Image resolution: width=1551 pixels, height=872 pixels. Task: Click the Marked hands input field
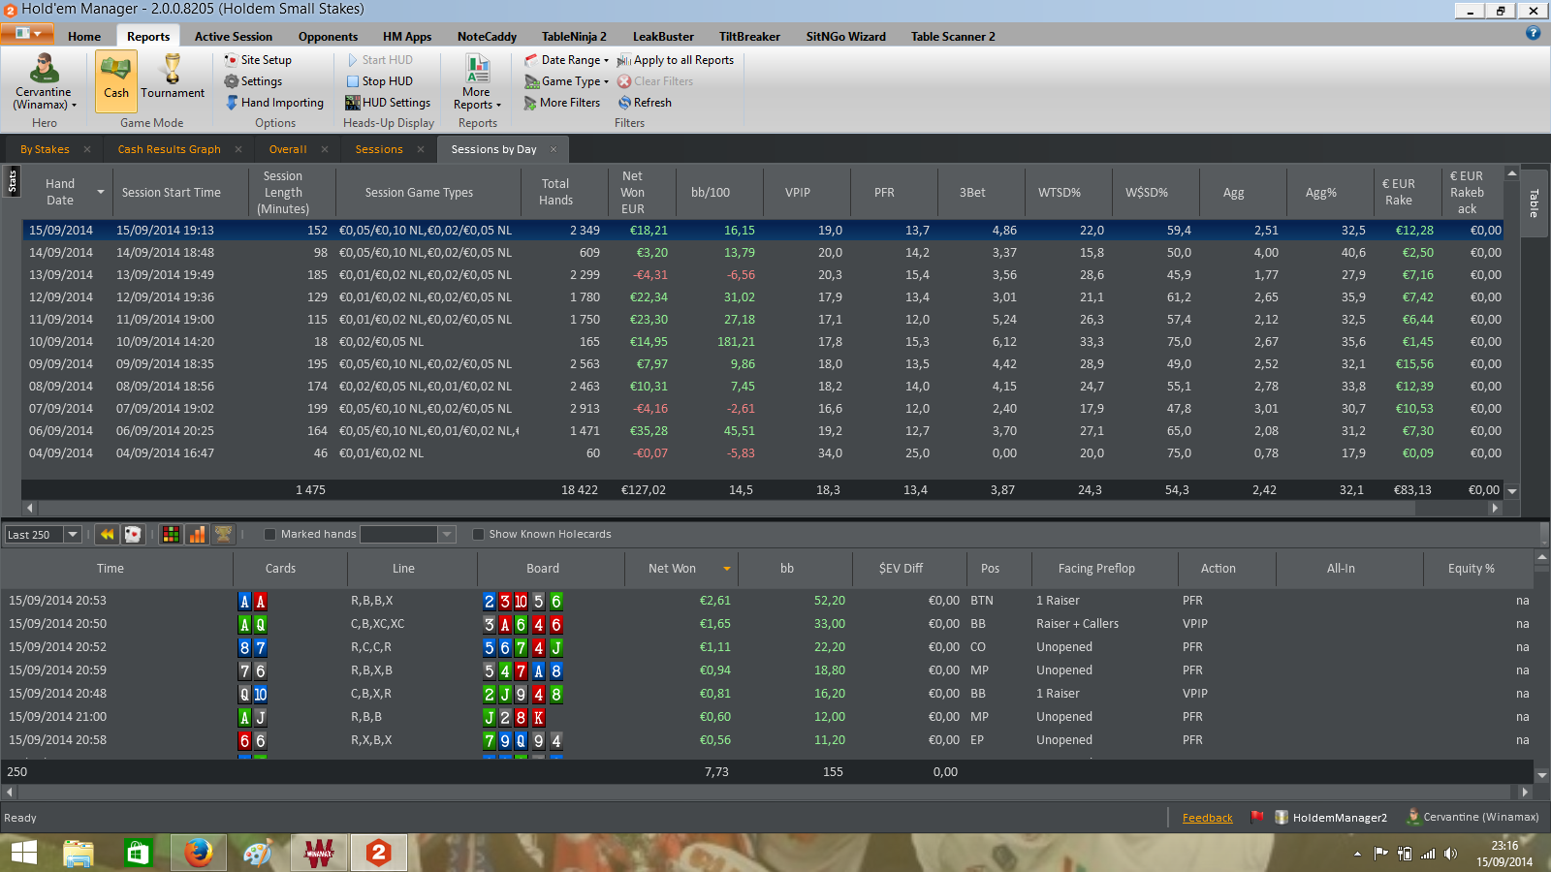point(399,534)
